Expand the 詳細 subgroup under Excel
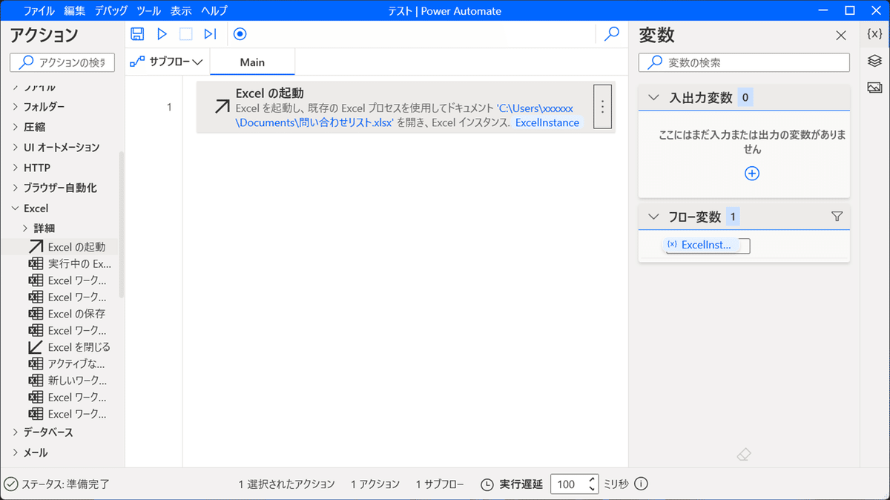Image resolution: width=890 pixels, height=500 pixels. 26,228
